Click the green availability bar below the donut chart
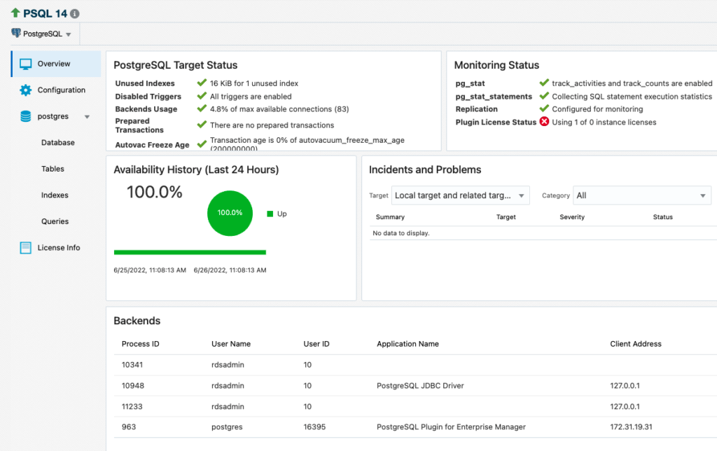Viewport: 717px width, 451px height. point(189,252)
